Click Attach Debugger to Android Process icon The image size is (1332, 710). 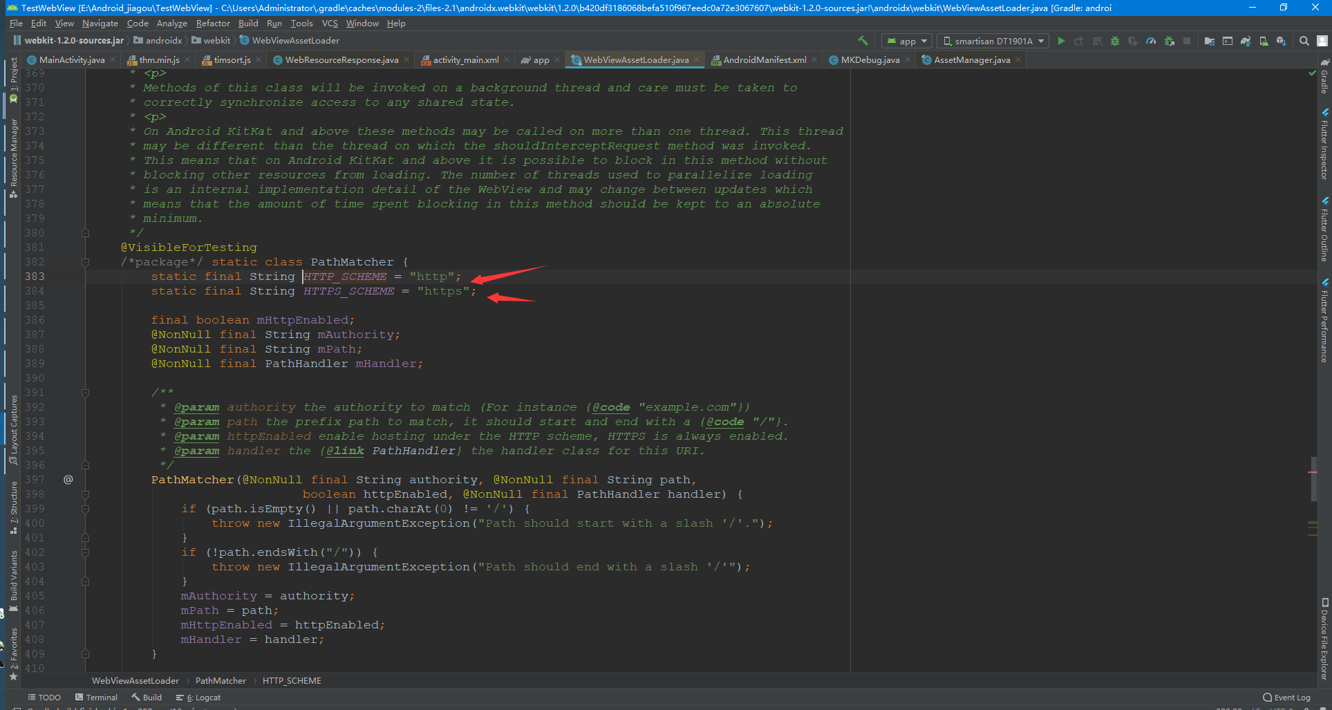pos(1169,41)
